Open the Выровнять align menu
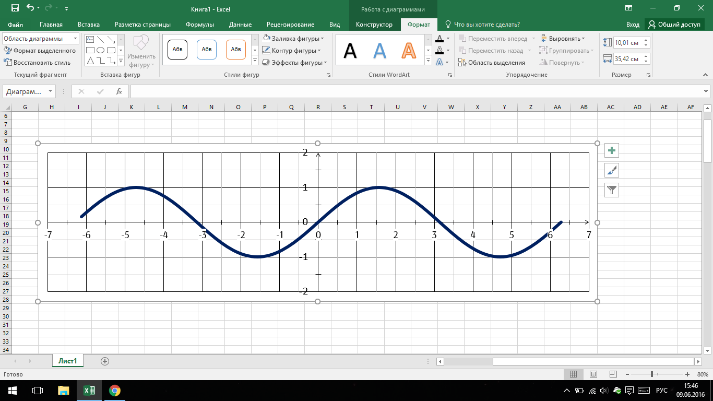 (563, 39)
